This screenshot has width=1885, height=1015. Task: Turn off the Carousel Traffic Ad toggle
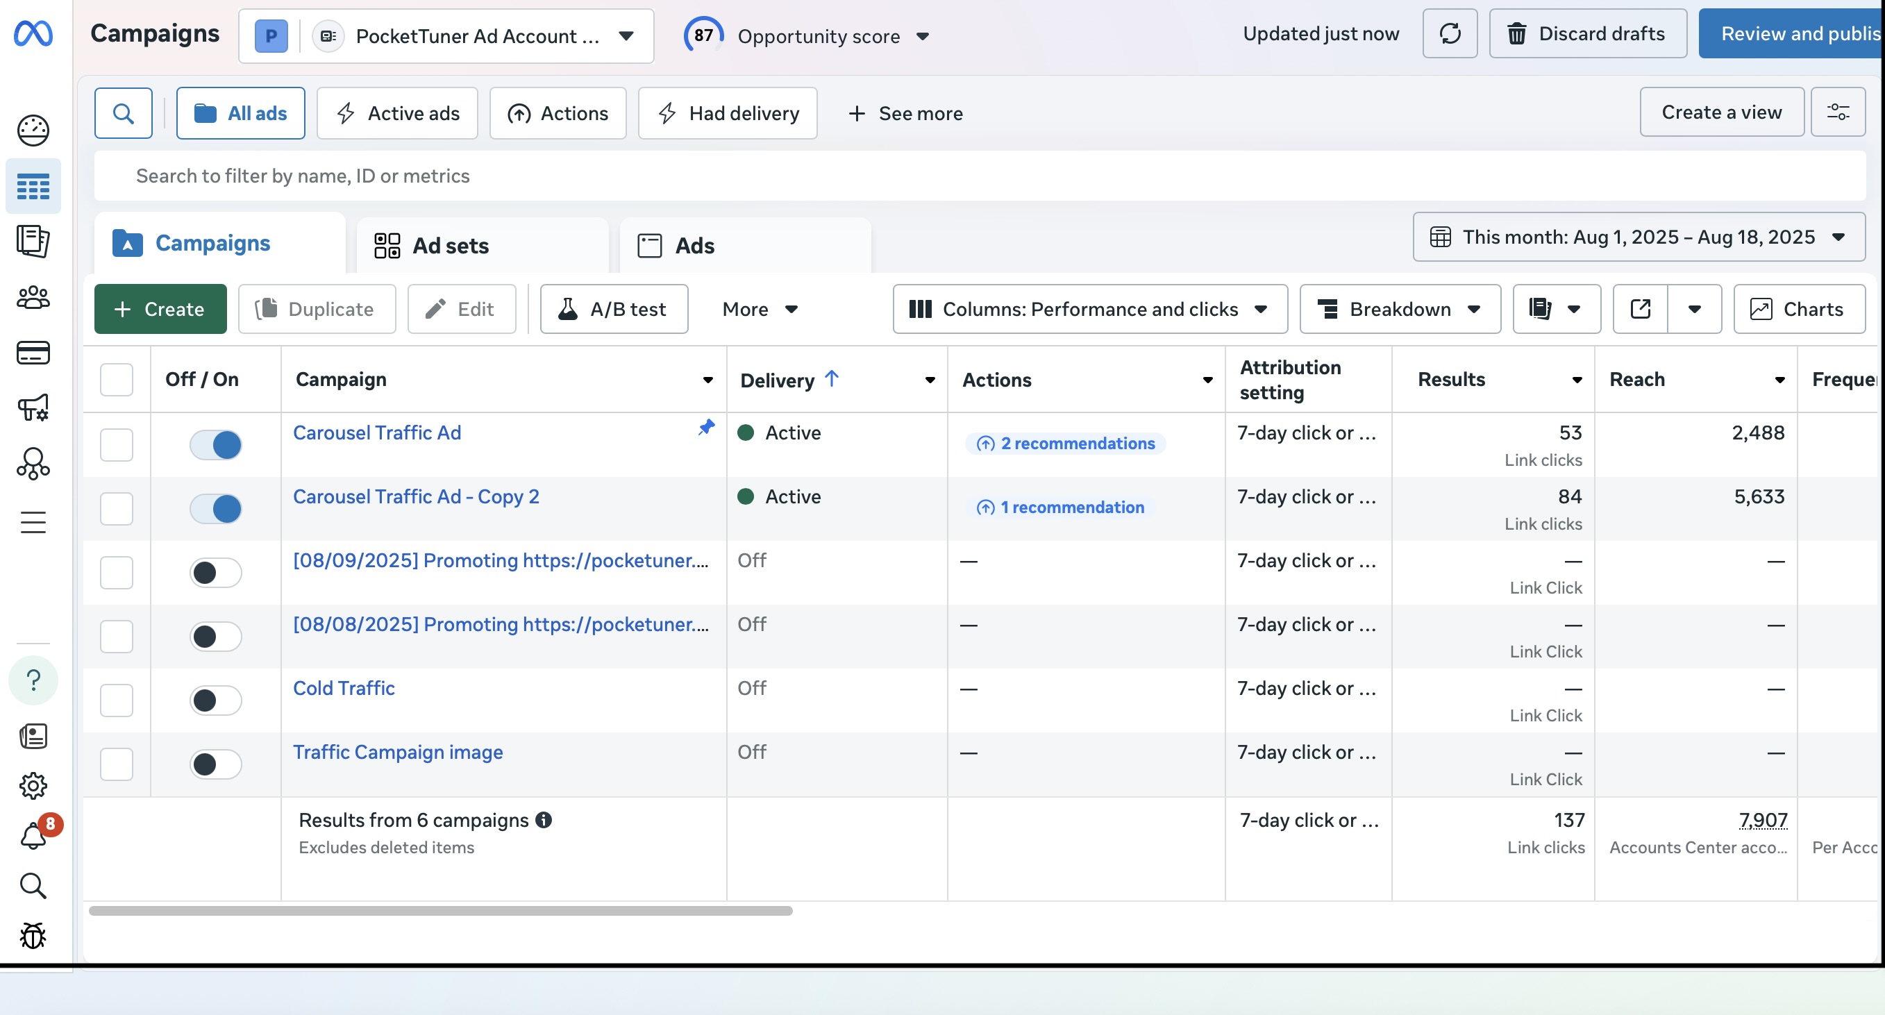click(x=216, y=444)
